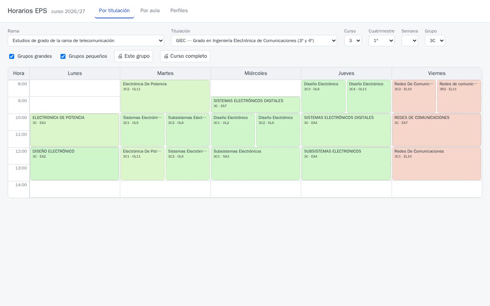This screenshot has width=490, height=306.
Task: Print schedule with Este grupo button
Action: coord(134,56)
